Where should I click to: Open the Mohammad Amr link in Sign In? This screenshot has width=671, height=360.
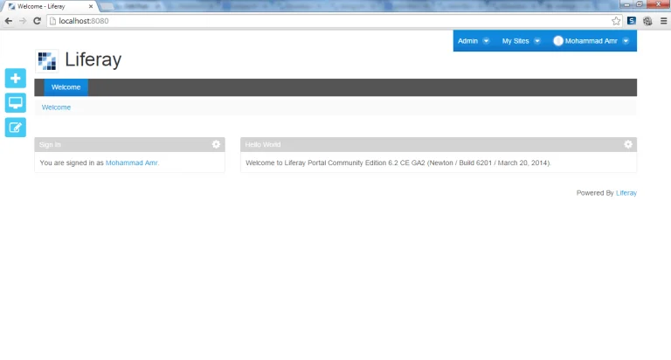131,163
